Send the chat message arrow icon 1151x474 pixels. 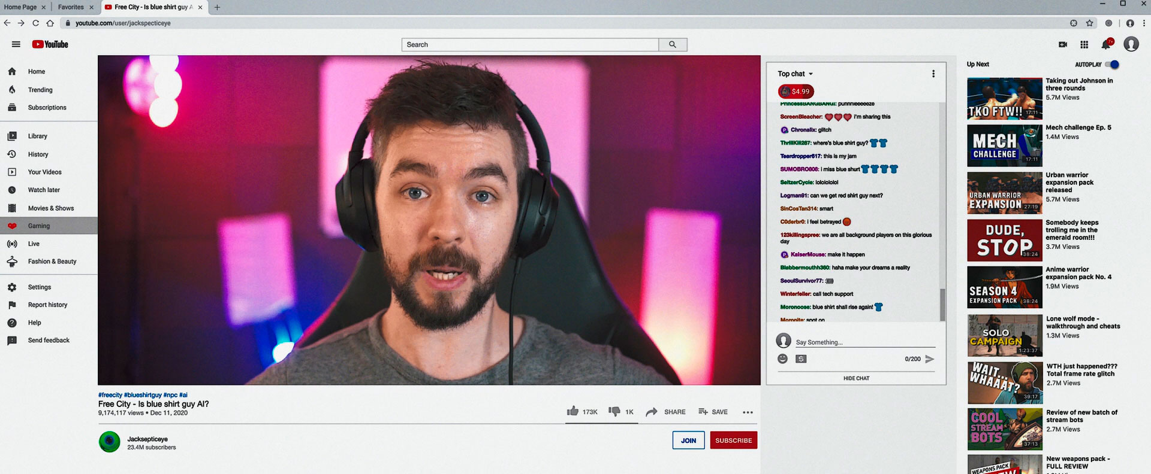point(930,359)
